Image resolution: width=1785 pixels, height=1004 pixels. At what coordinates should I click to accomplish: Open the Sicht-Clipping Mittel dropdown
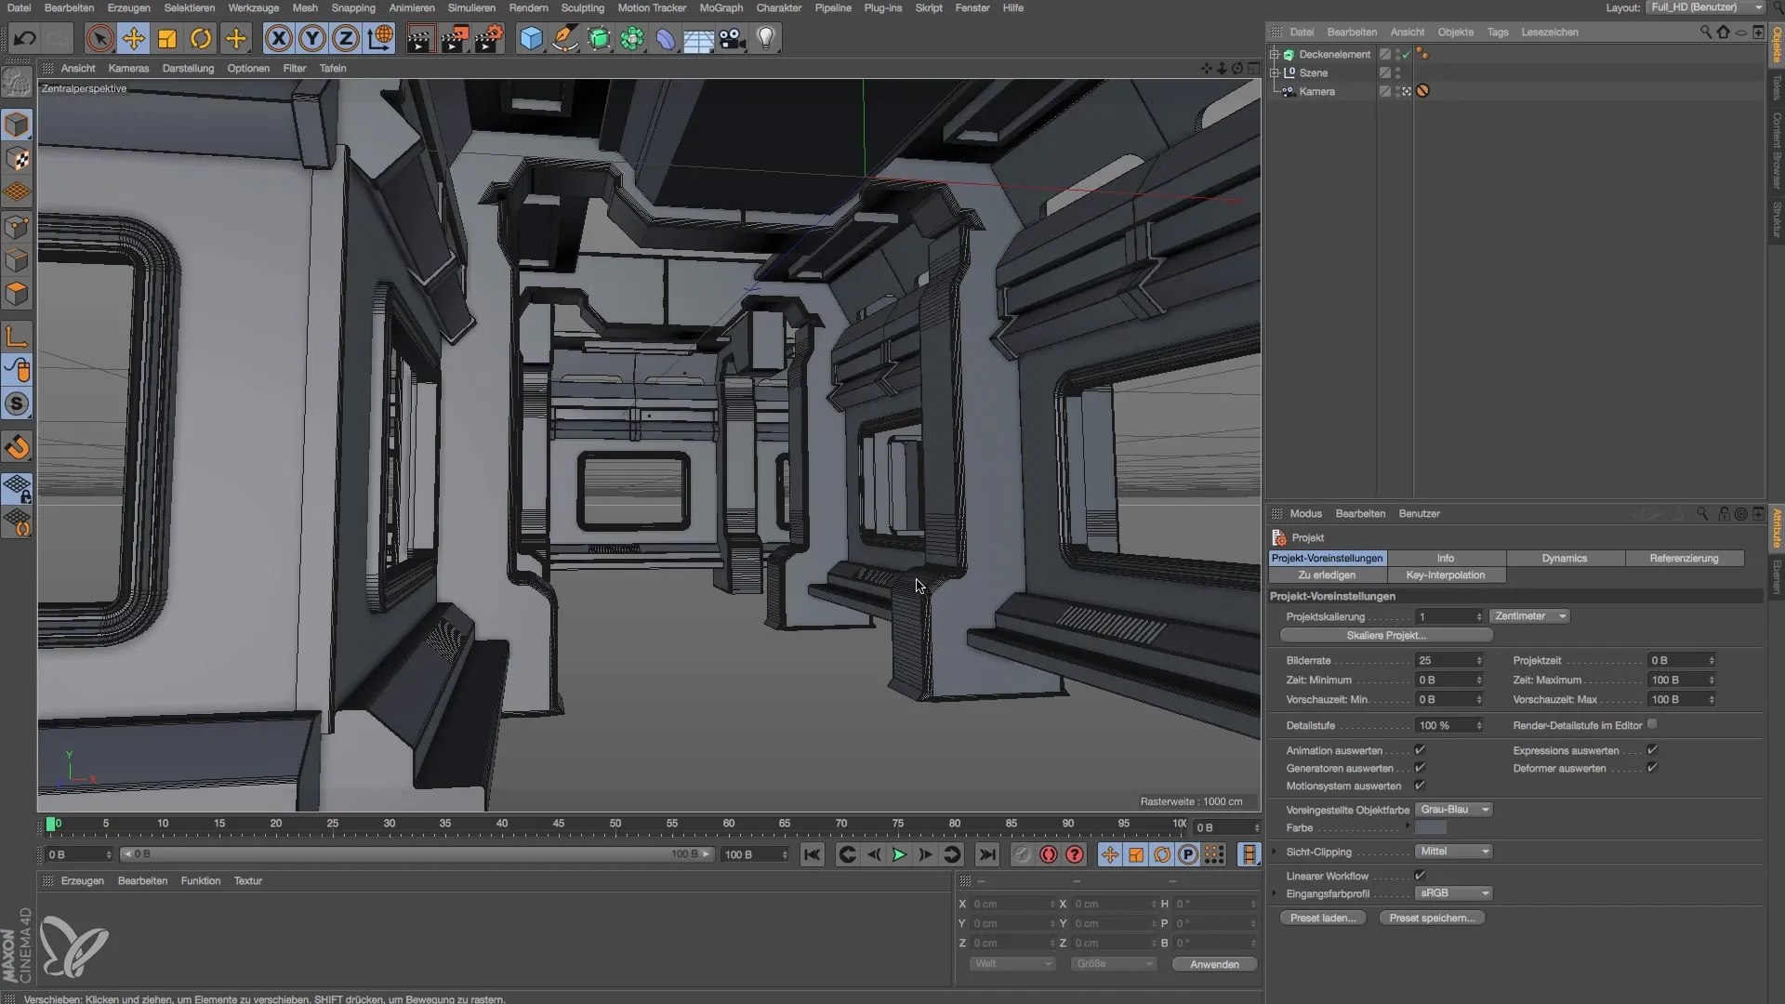tap(1454, 852)
